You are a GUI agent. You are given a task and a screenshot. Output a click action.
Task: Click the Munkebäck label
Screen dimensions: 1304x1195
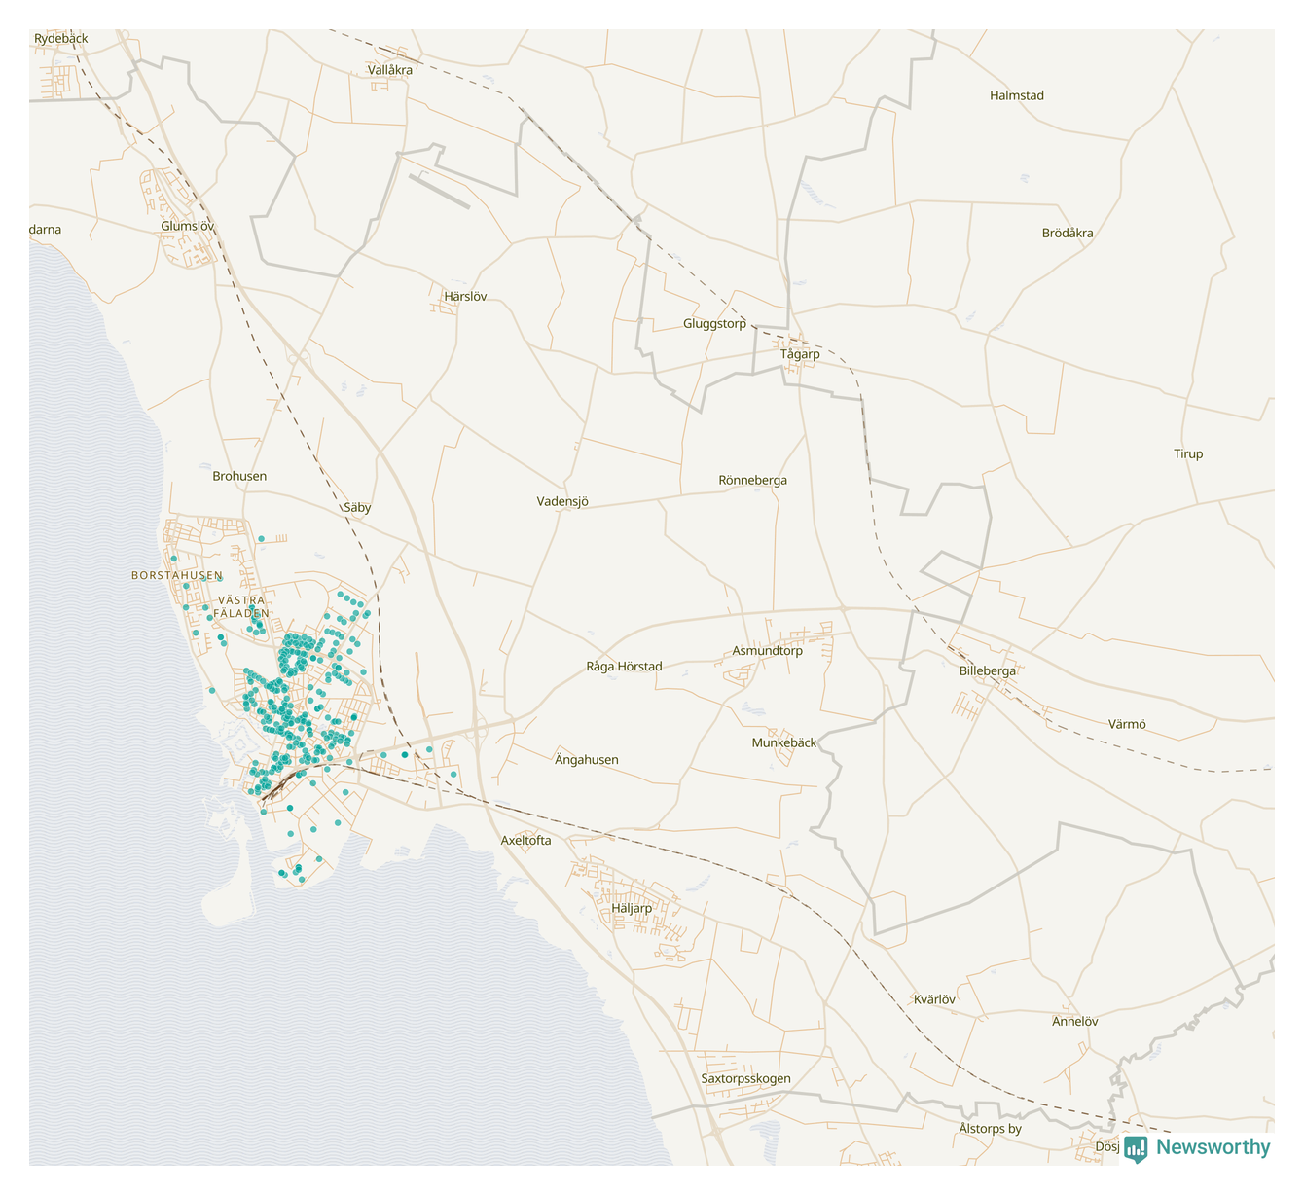783,742
